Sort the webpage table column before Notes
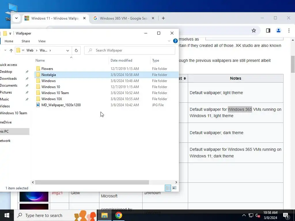 185,78
